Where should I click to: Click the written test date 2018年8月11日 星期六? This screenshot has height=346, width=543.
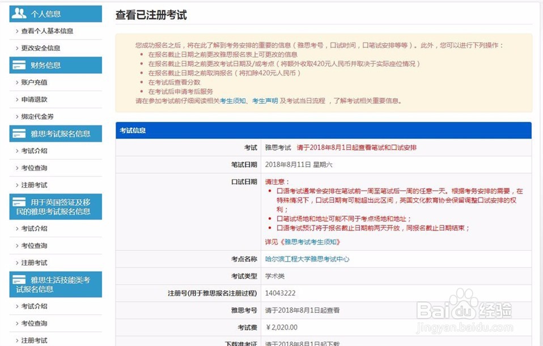point(299,165)
